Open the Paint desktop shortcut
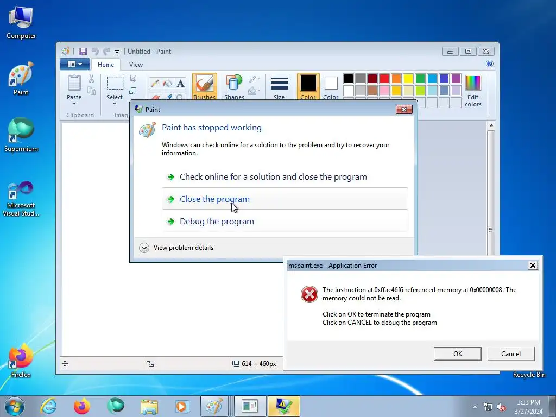This screenshot has width=556, height=417. click(21, 79)
